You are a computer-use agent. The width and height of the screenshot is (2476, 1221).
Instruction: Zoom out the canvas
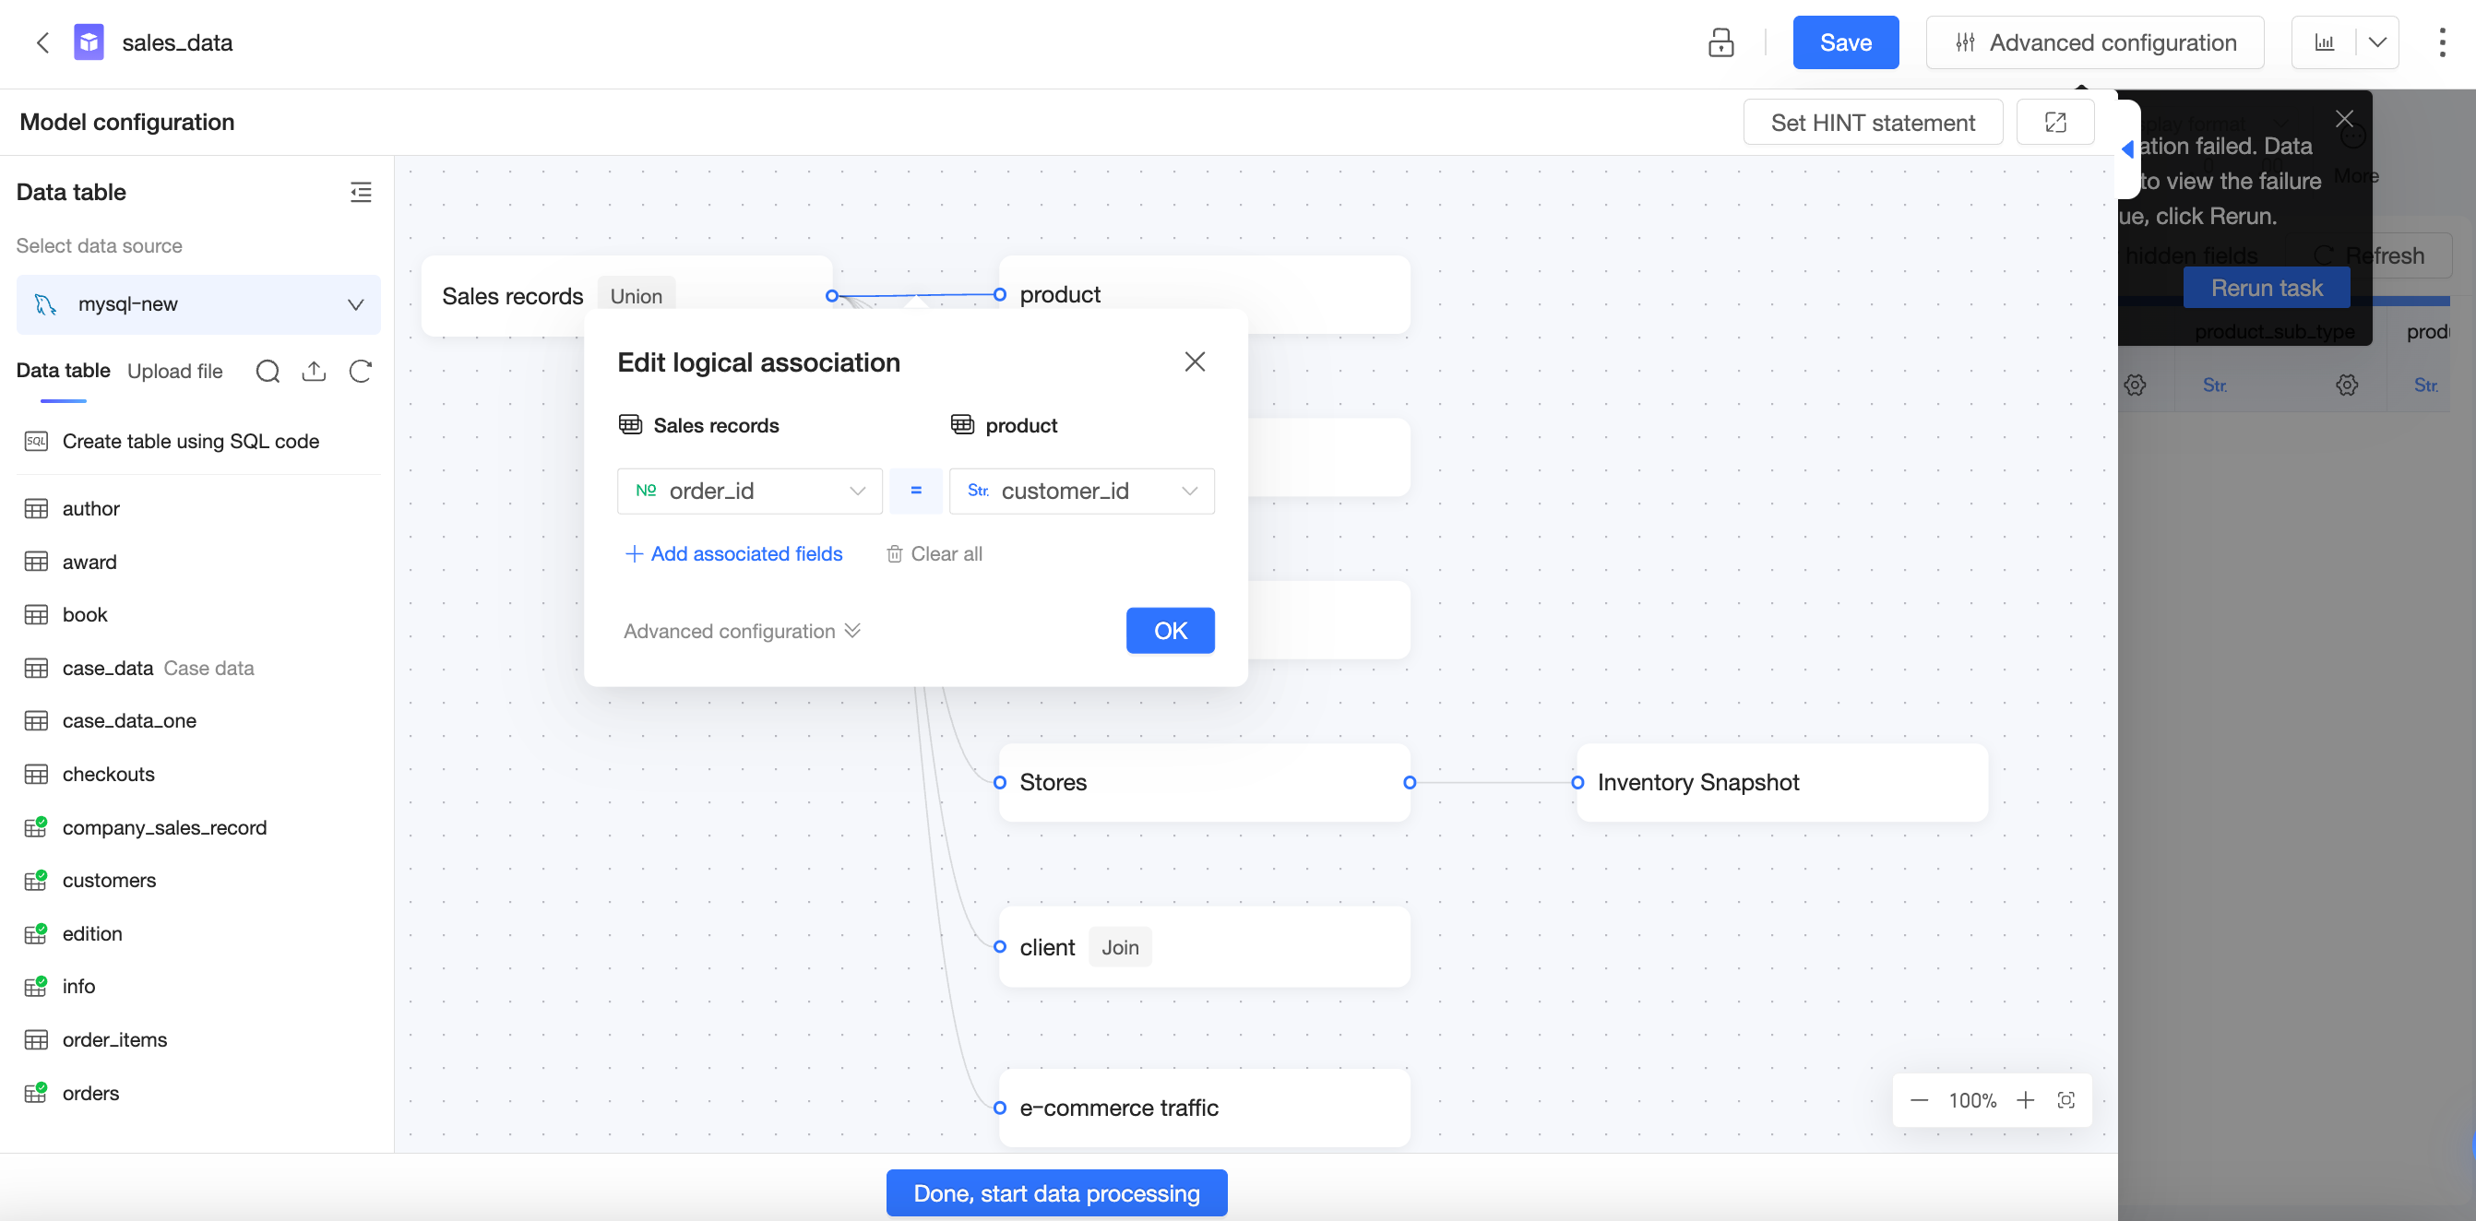coord(1919,1100)
